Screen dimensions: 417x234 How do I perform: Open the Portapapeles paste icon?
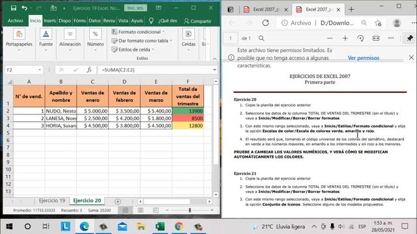19,34
